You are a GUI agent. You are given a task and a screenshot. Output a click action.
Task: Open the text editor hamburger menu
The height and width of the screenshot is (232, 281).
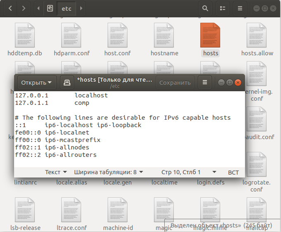coord(204,83)
